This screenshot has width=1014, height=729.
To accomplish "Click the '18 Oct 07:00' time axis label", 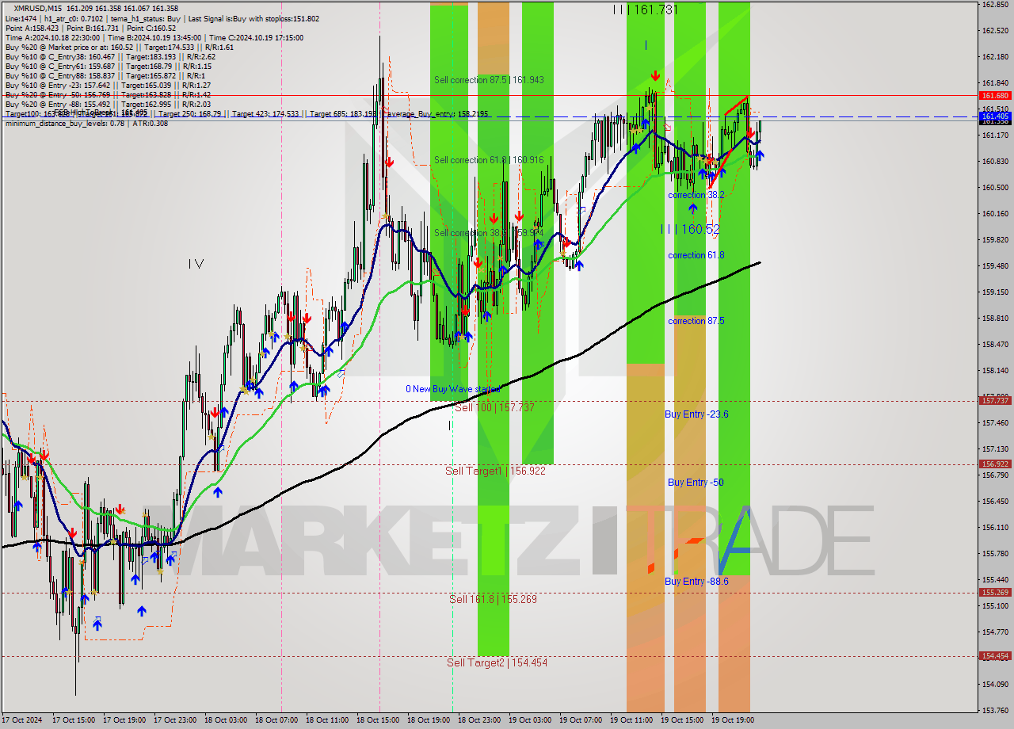I will click(x=276, y=720).
